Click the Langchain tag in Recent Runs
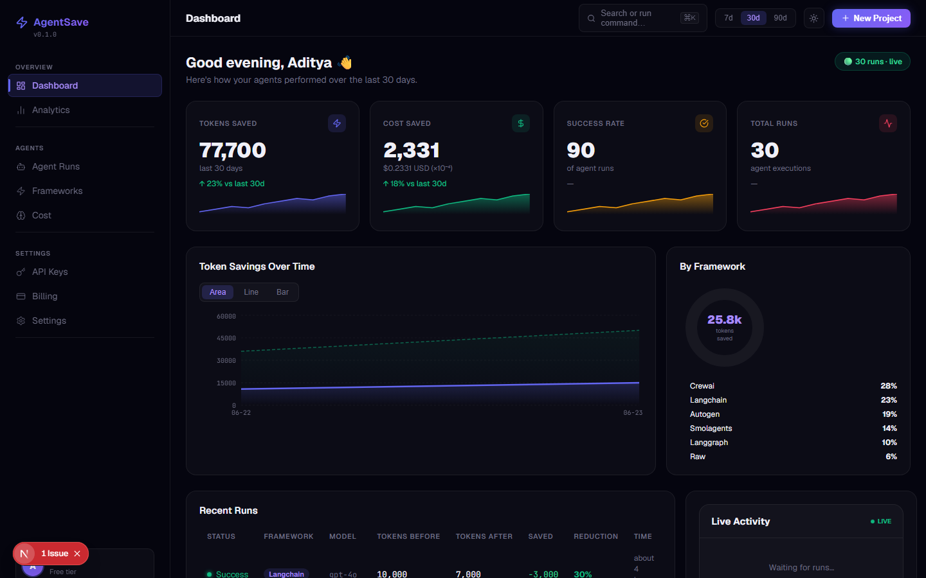 pos(286,574)
